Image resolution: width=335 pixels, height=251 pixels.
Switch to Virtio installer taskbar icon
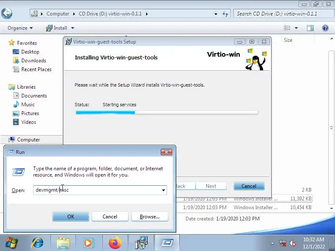click(141, 243)
